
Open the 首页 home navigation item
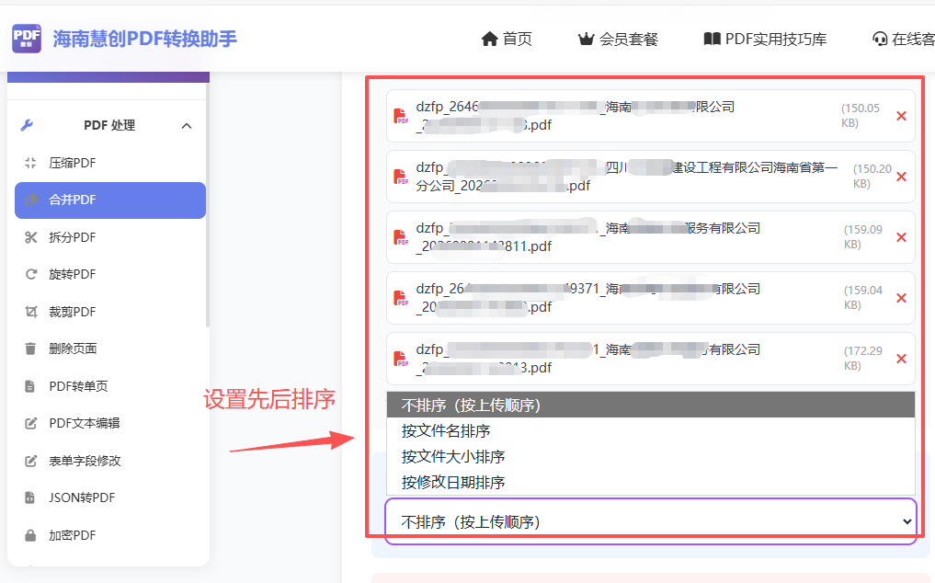pos(507,40)
